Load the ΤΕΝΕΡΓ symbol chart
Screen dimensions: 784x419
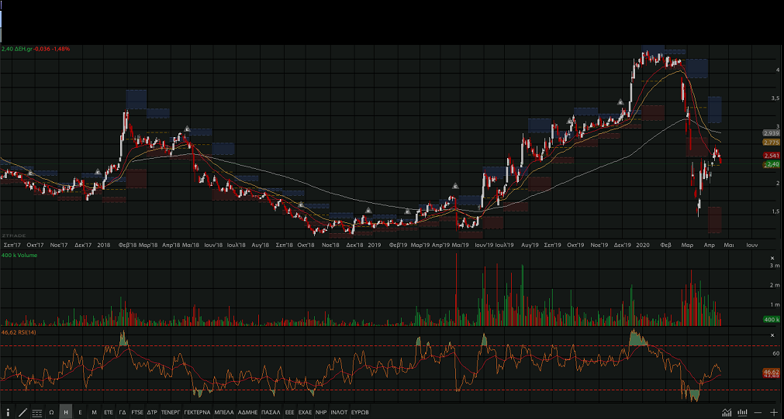click(x=171, y=412)
